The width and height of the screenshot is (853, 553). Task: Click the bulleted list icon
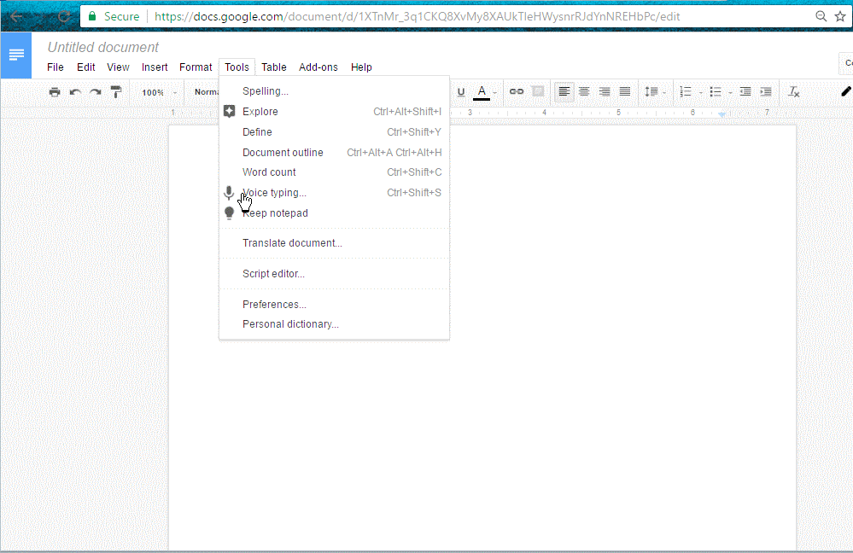pyautogui.click(x=716, y=92)
